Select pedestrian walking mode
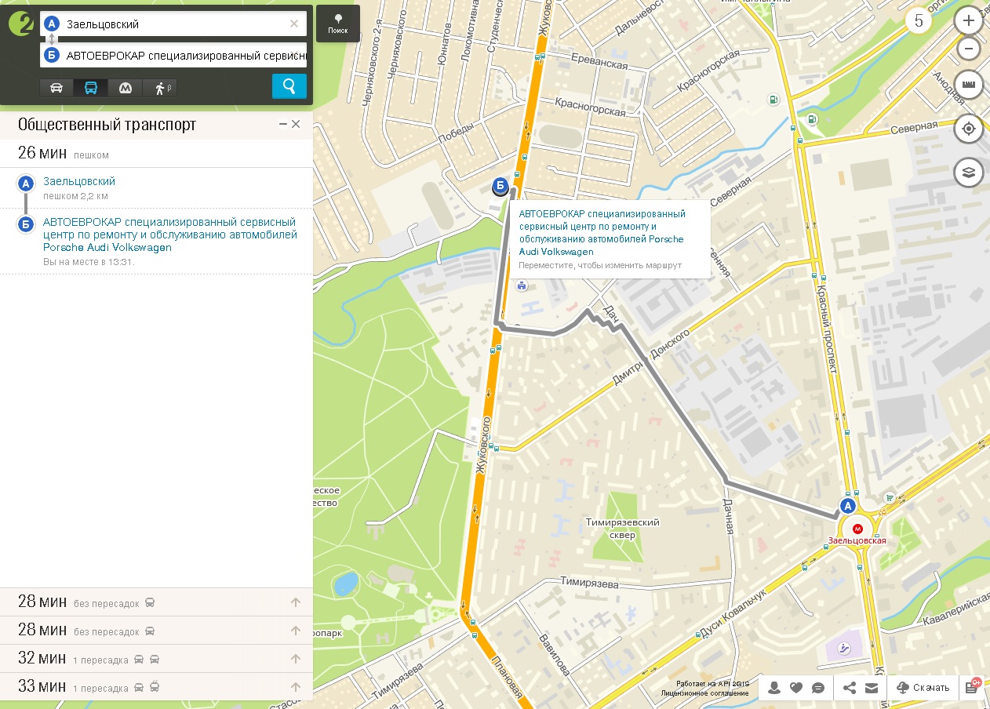 click(x=160, y=88)
